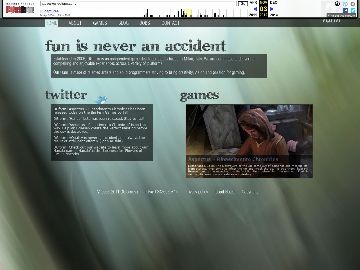Open the Wayback help question icon

(x=345, y=4)
